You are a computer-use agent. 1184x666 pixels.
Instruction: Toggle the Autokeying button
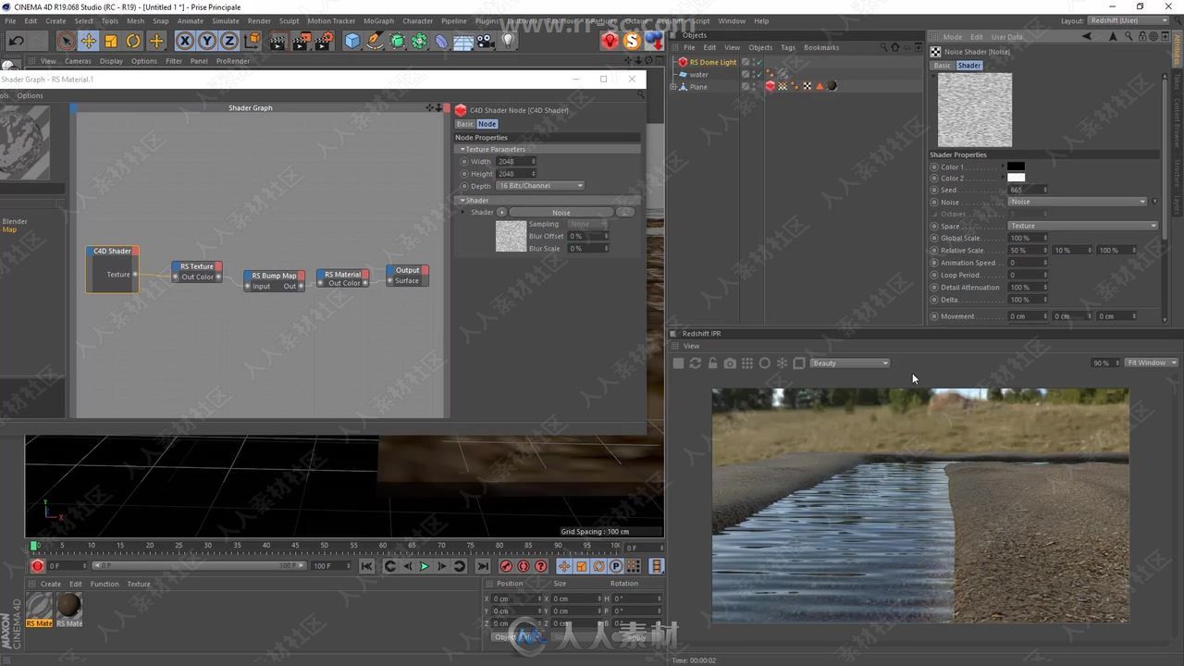tap(524, 566)
